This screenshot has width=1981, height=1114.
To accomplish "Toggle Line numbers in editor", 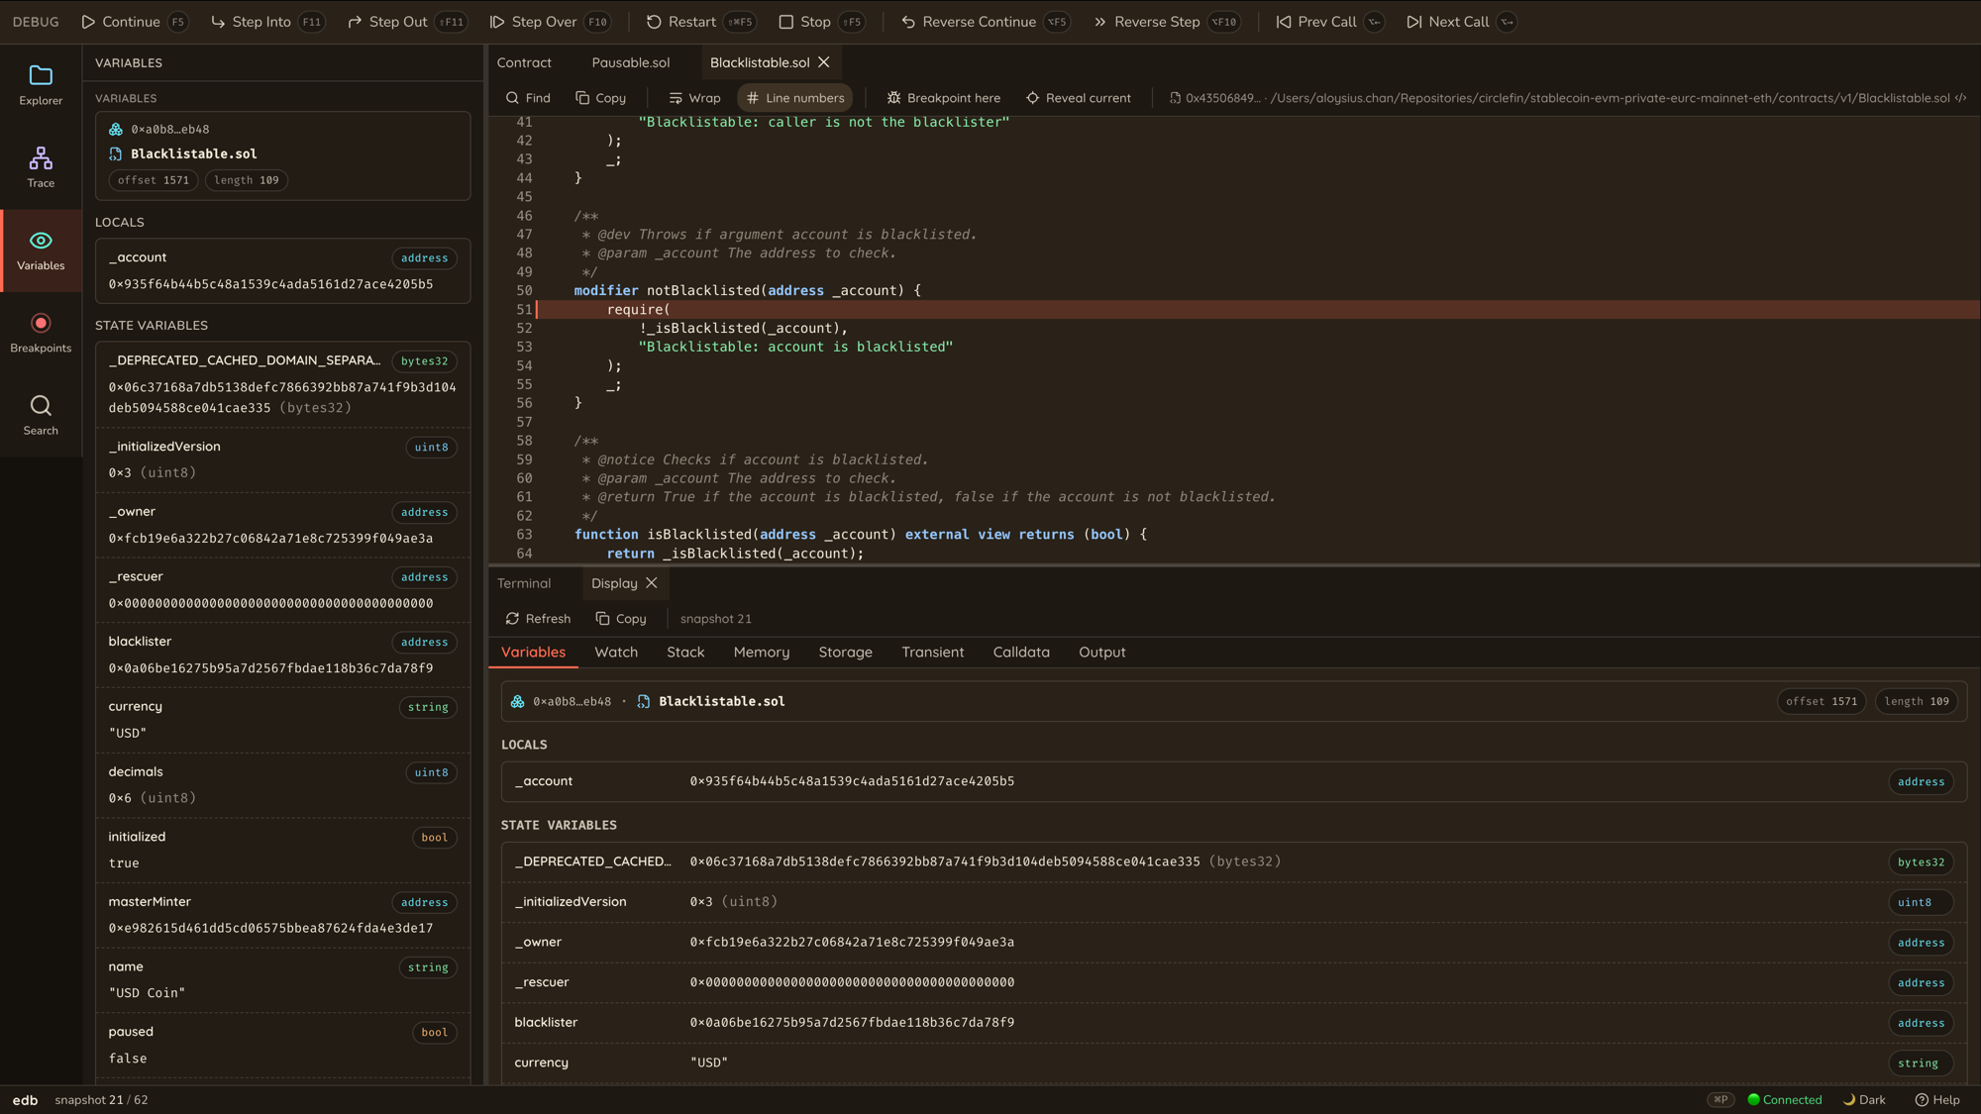I will [x=795, y=98].
